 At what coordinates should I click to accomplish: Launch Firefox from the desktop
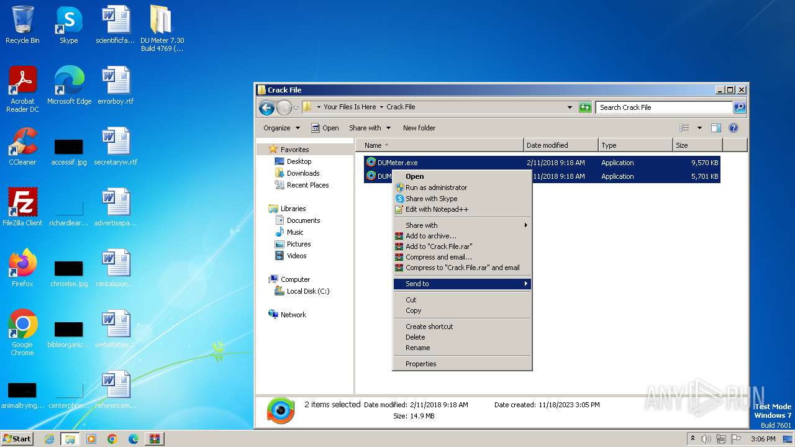(x=22, y=268)
